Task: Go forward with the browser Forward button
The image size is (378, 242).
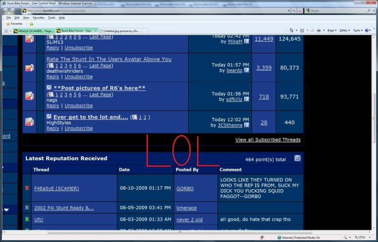Action: click(13, 10)
